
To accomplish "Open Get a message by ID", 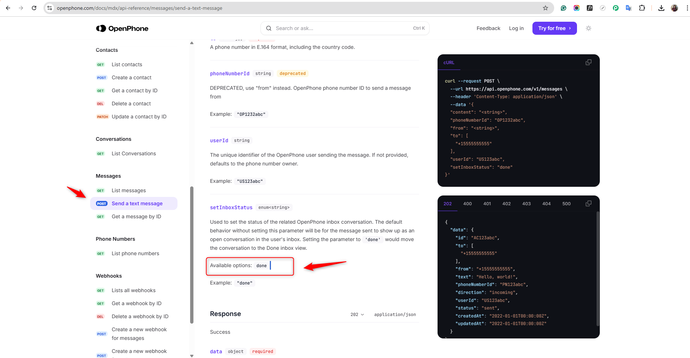I will (136, 216).
